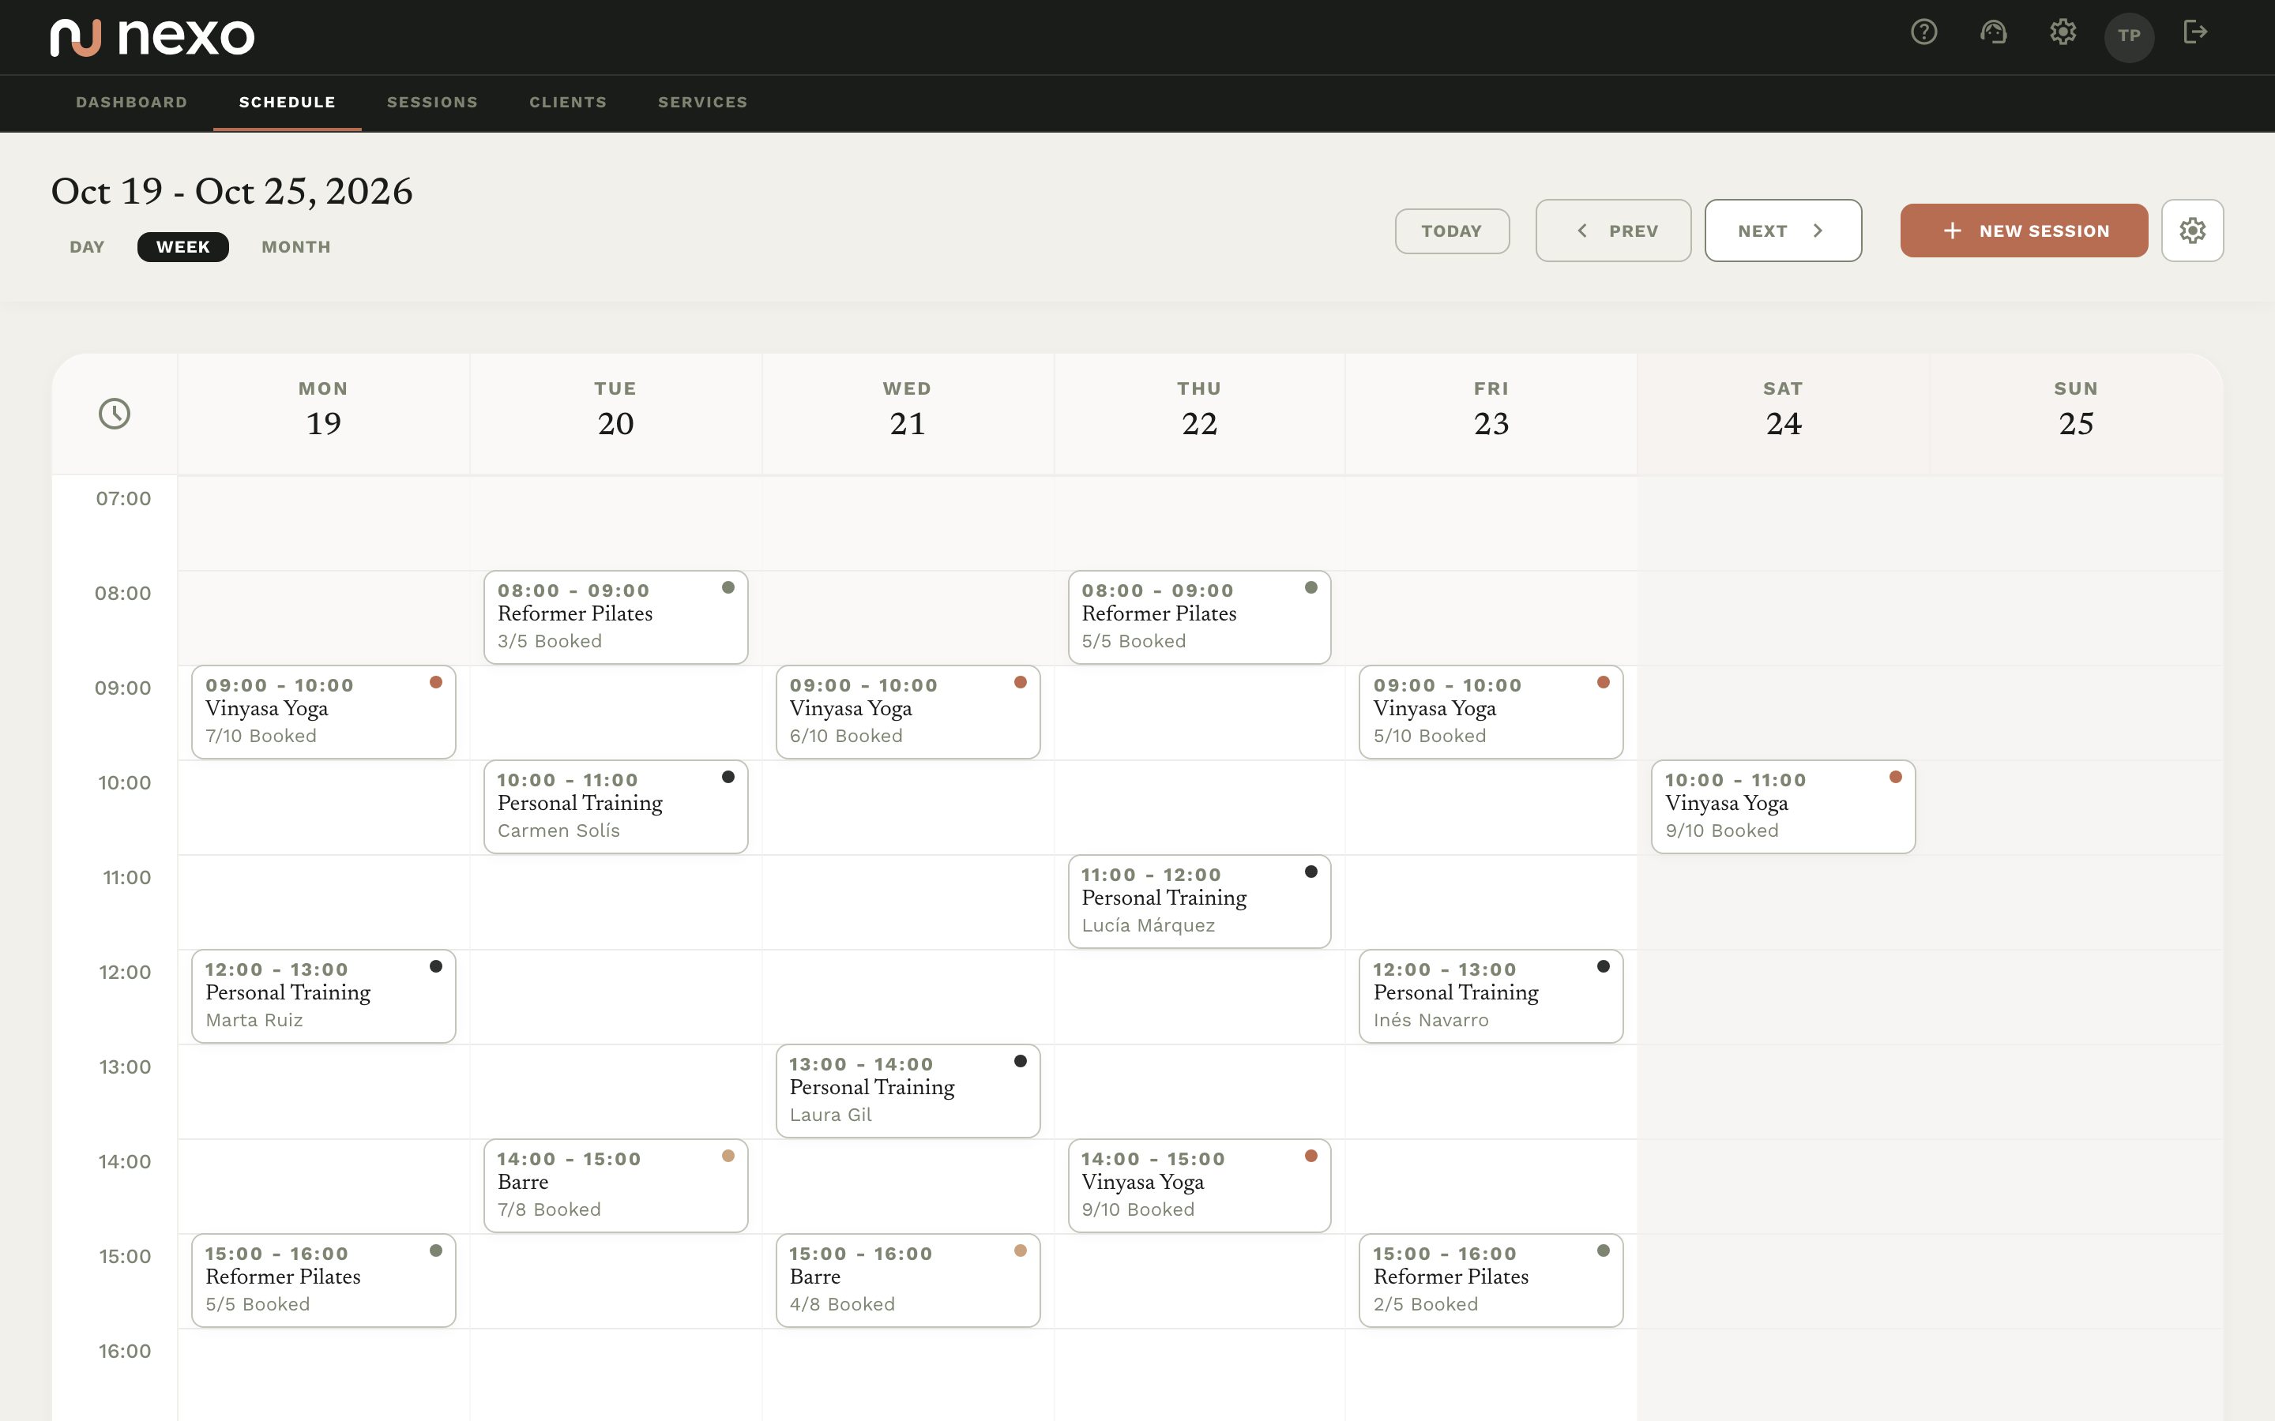Switch to Month view
This screenshot has height=1421, width=2275.
(x=296, y=247)
